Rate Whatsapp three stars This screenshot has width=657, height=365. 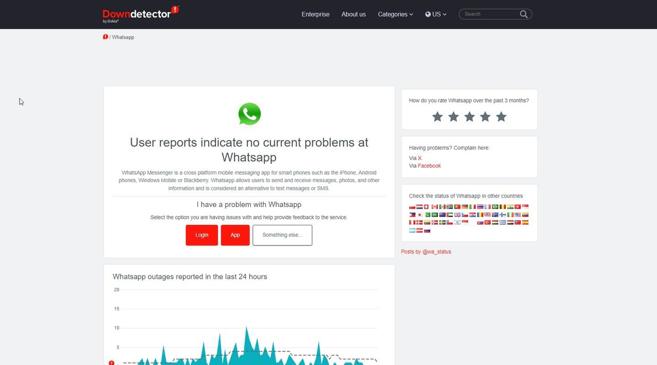(x=469, y=117)
